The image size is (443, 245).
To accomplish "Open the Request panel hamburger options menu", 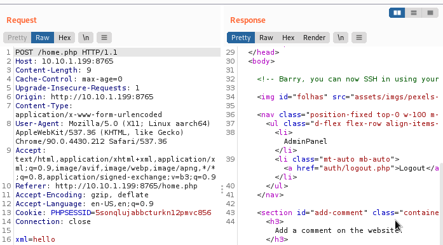I will 104,38.
